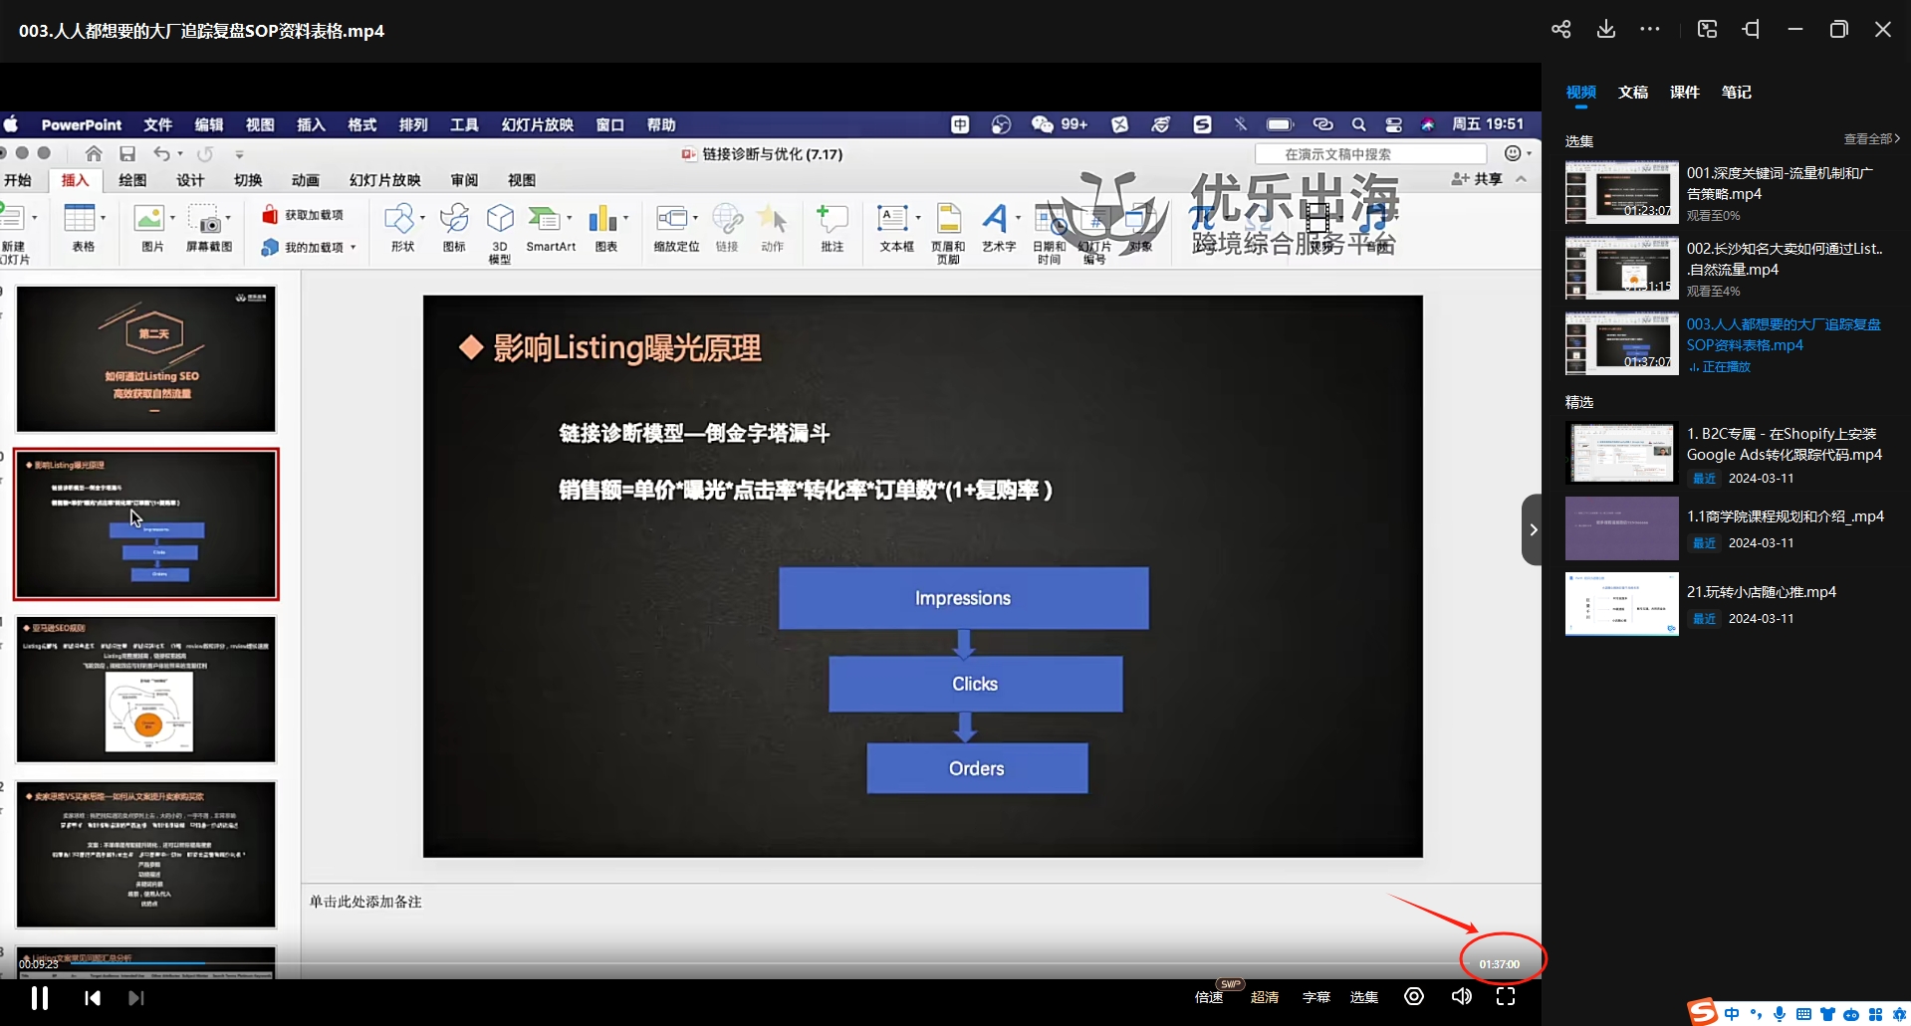This screenshot has width=1911, height=1026.
Task: Click the share icon in title bar
Action: coord(1560,30)
